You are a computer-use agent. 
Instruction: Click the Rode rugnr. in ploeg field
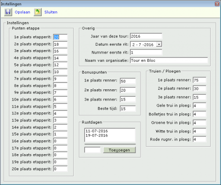(199, 139)
